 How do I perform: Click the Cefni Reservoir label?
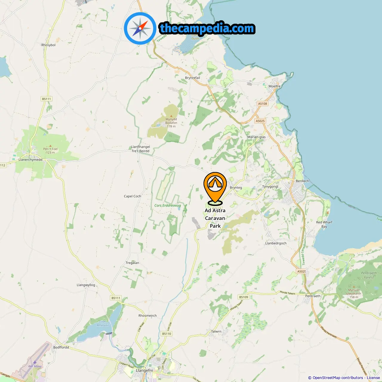(x=103, y=324)
